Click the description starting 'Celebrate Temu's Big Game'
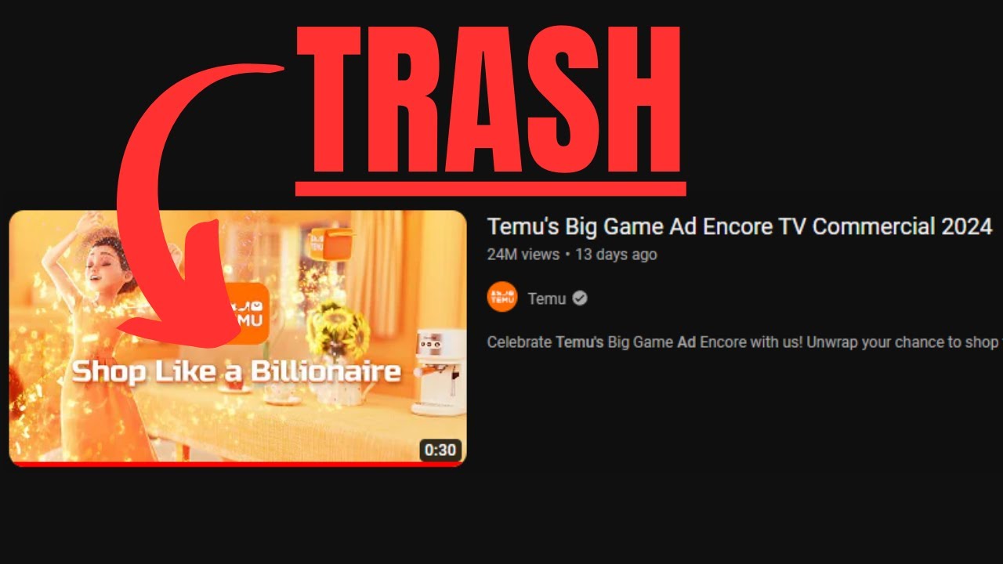The image size is (1003, 564). (x=744, y=342)
